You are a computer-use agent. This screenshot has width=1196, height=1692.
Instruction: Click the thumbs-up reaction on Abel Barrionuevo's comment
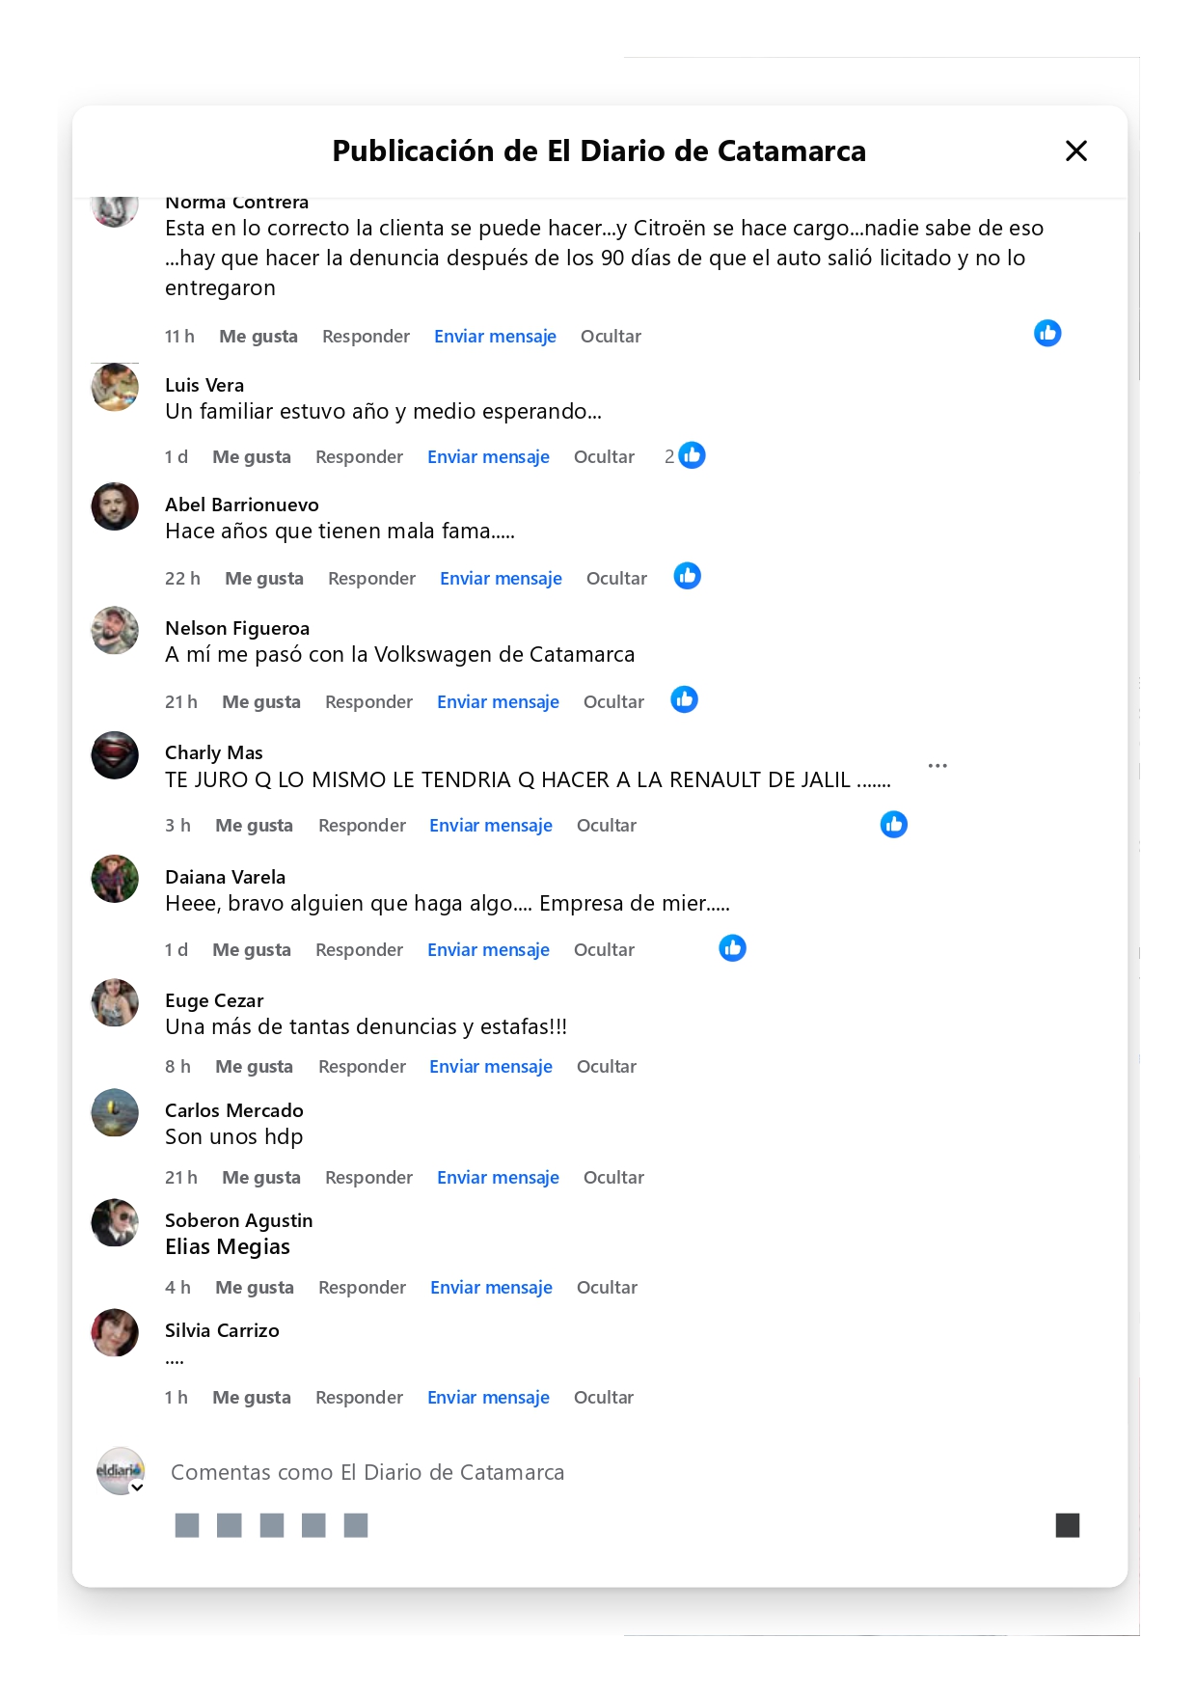[687, 577]
